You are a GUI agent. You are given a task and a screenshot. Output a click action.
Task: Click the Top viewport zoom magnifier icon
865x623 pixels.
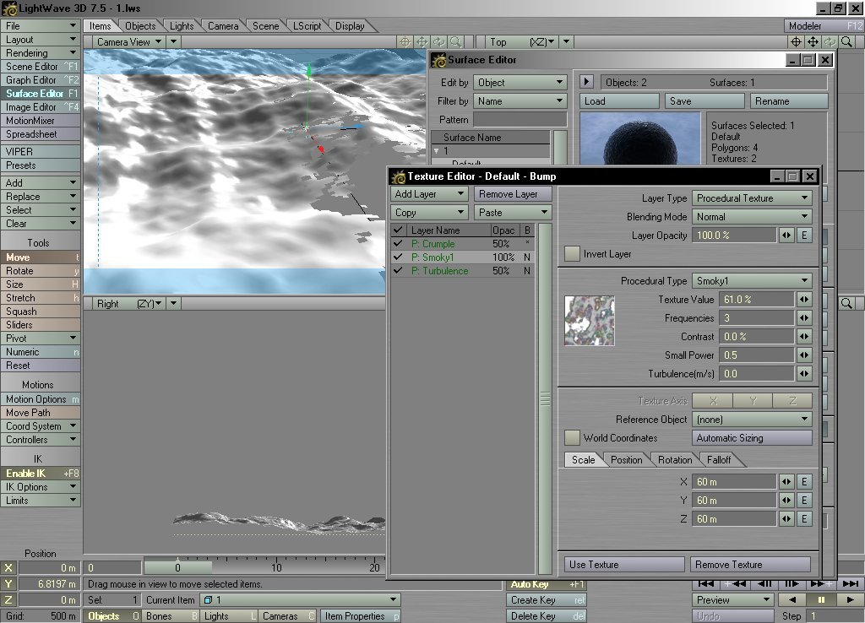pyautogui.click(x=846, y=42)
